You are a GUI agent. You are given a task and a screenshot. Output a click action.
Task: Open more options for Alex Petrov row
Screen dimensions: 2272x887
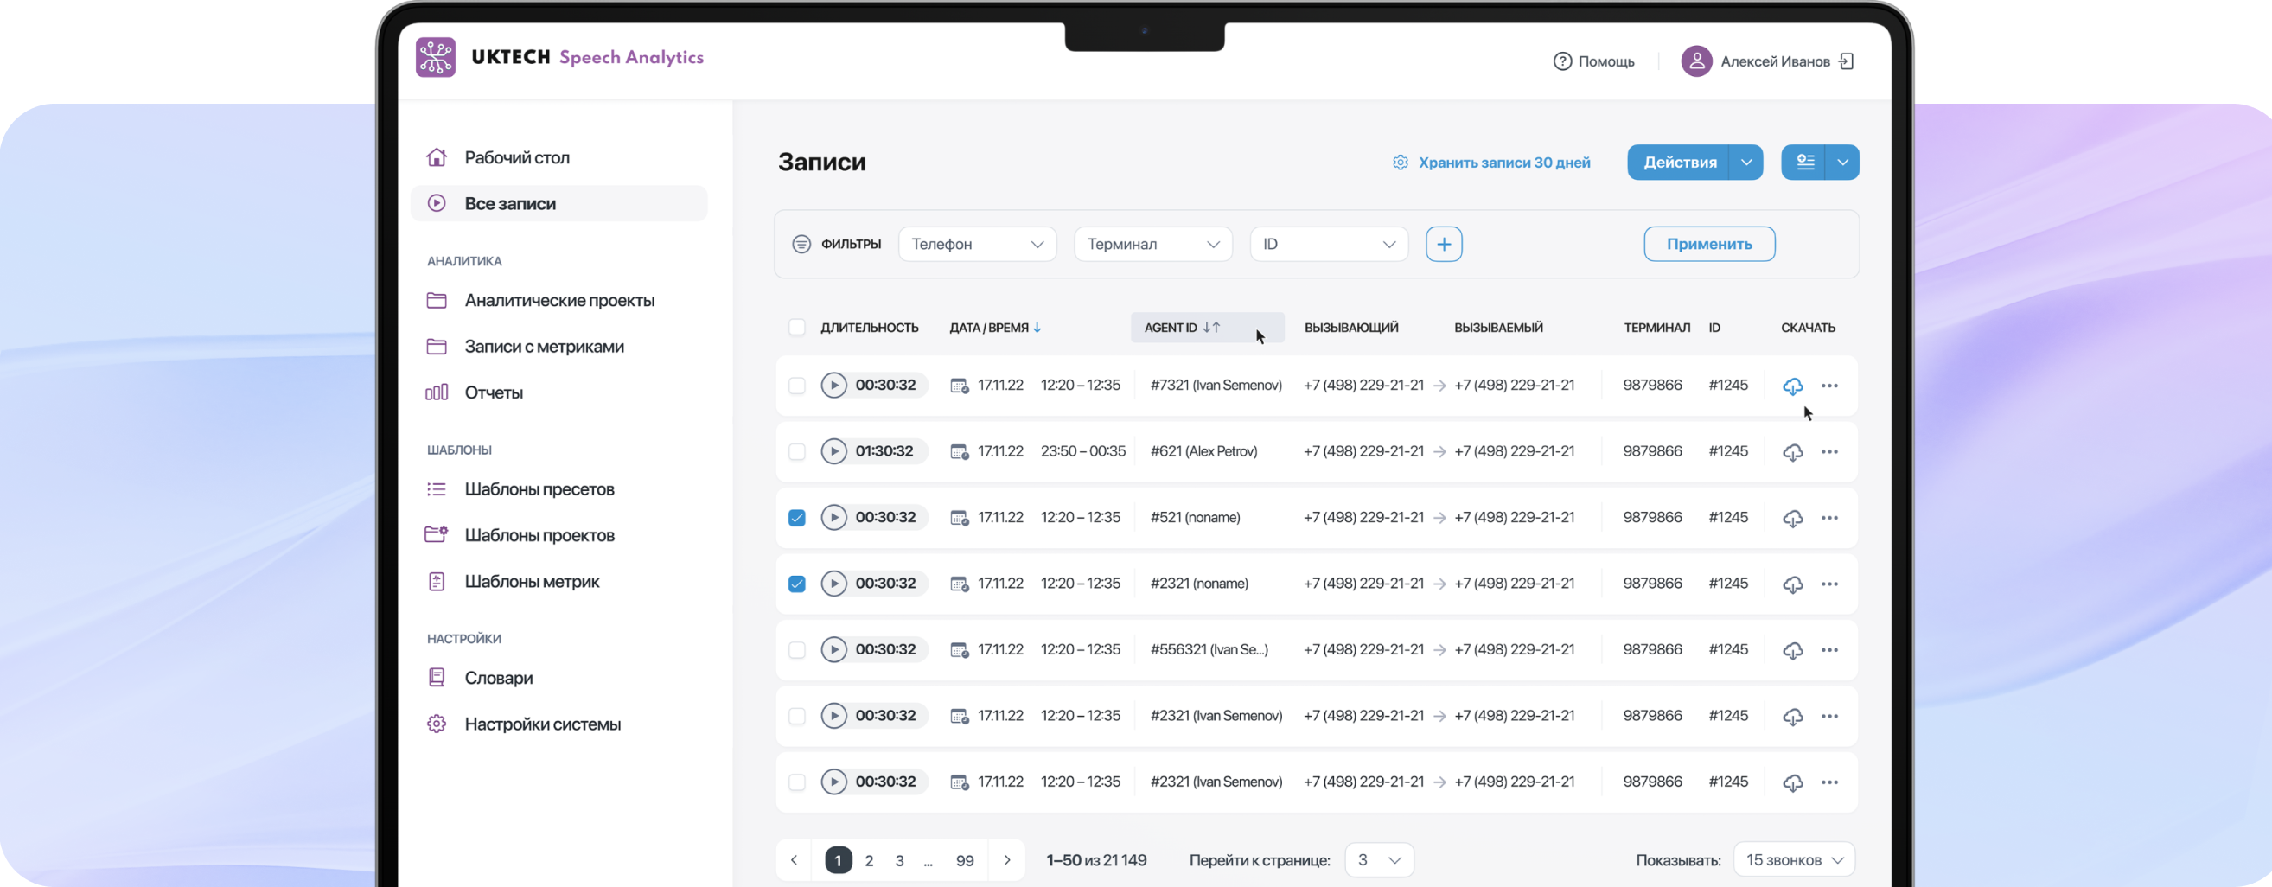1829,451
